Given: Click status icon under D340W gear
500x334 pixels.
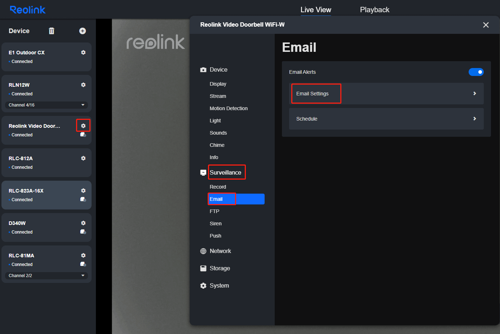Looking at the screenshot, I should pos(83,232).
